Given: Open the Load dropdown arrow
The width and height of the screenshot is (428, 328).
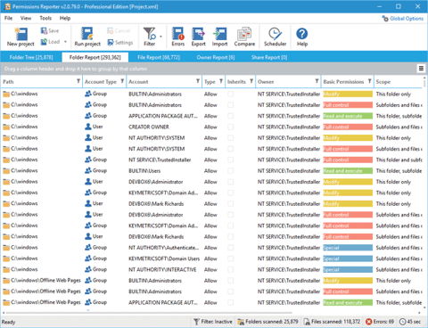Looking at the screenshot, I should (x=65, y=42).
